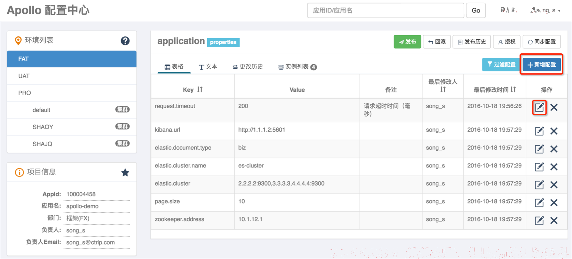The height and width of the screenshot is (259, 572).
Task: Select the SHAOY cluster
Action: point(72,127)
